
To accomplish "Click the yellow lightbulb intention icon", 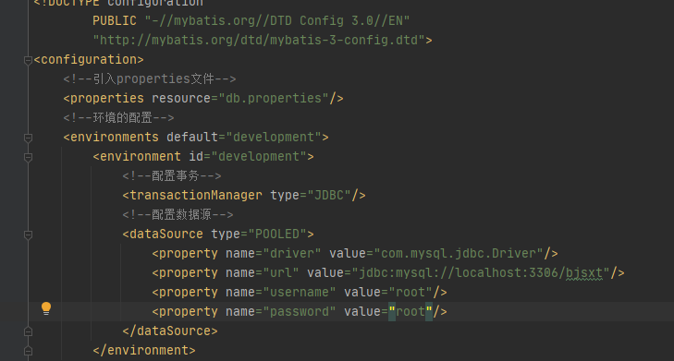I will coord(46,308).
